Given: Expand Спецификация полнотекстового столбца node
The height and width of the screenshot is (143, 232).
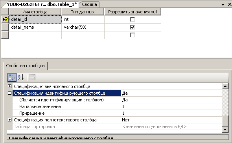Looking at the screenshot, I should 9,120.
